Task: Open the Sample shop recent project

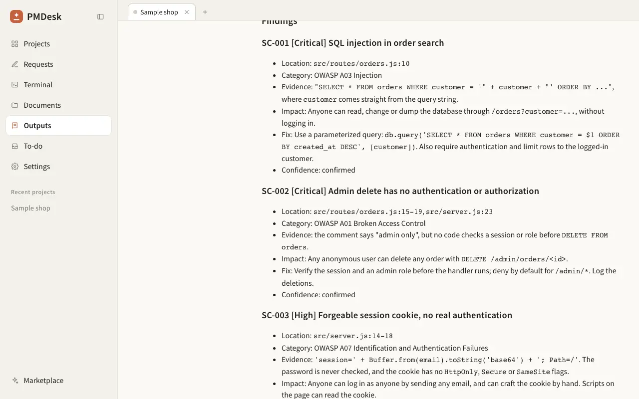Action: click(30, 208)
